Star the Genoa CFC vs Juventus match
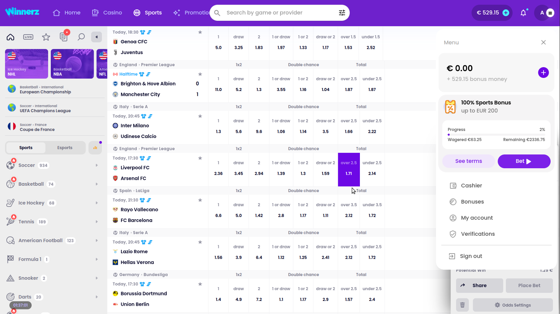The width and height of the screenshot is (560, 314). tap(200, 32)
